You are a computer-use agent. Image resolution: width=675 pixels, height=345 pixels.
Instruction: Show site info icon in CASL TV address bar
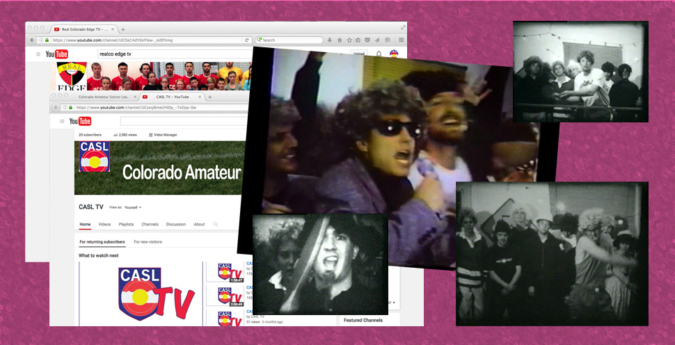pos(65,108)
